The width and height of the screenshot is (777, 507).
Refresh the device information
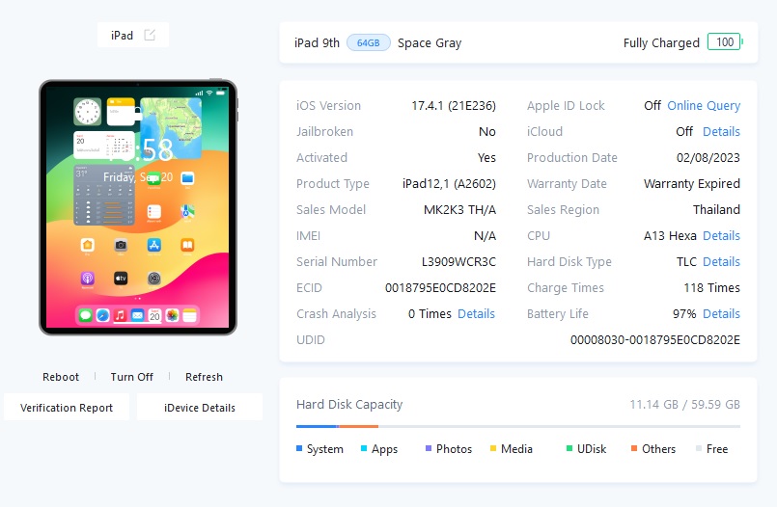click(204, 377)
